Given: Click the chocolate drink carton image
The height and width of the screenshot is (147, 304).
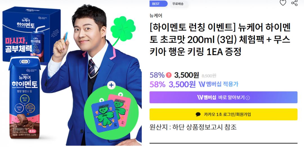Looking at the screenshot, I should tap(24, 98).
